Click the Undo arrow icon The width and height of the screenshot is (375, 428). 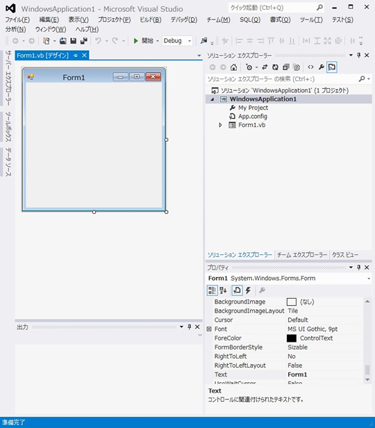point(98,41)
